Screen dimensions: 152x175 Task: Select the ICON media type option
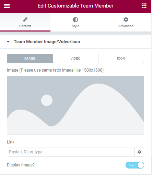click(x=121, y=58)
